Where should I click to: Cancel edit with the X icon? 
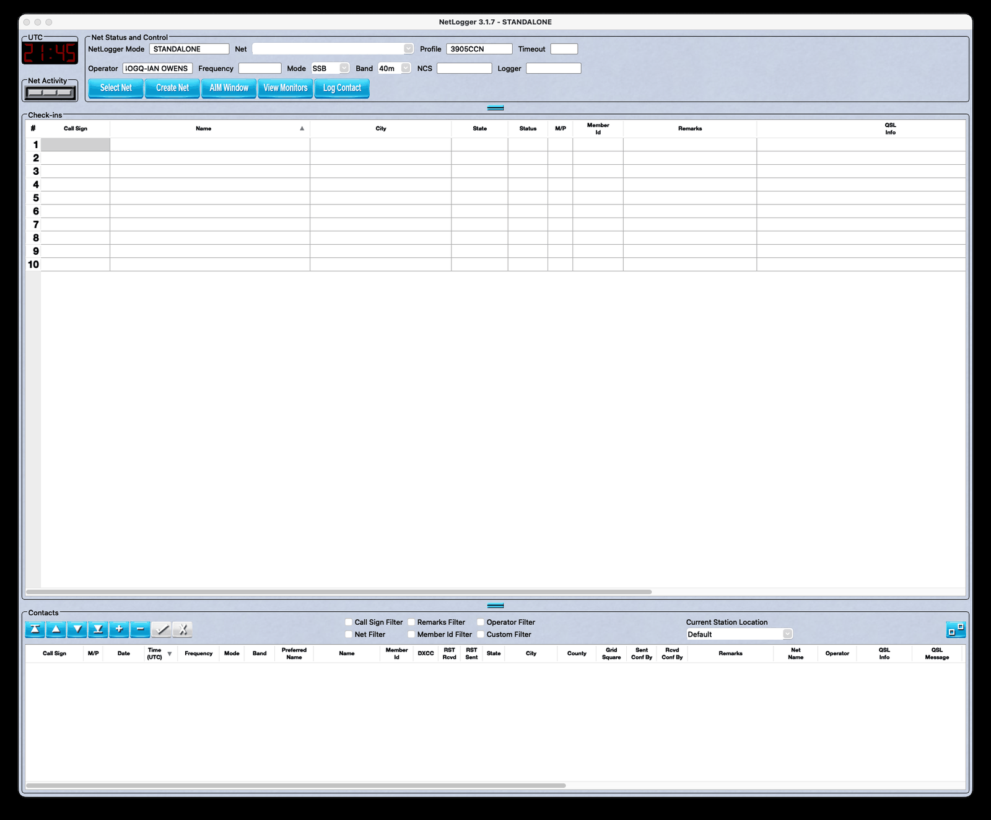(183, 630)
